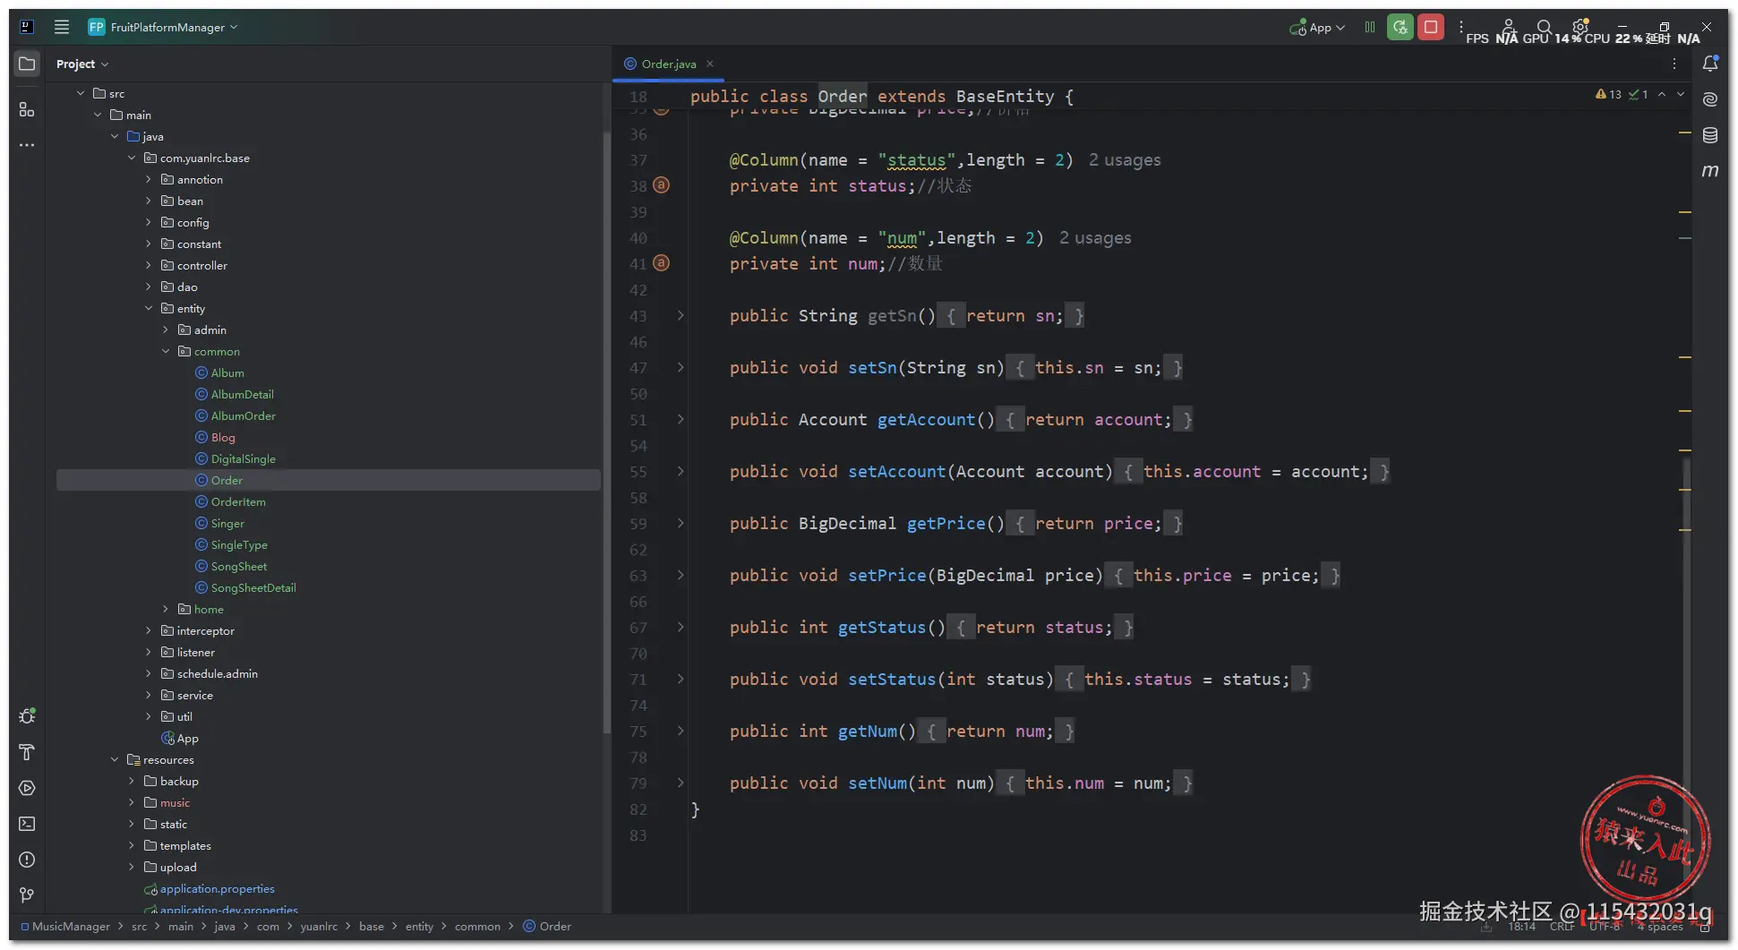Open the Album class
Screen dimensions: 1738x950
point(227,372)
